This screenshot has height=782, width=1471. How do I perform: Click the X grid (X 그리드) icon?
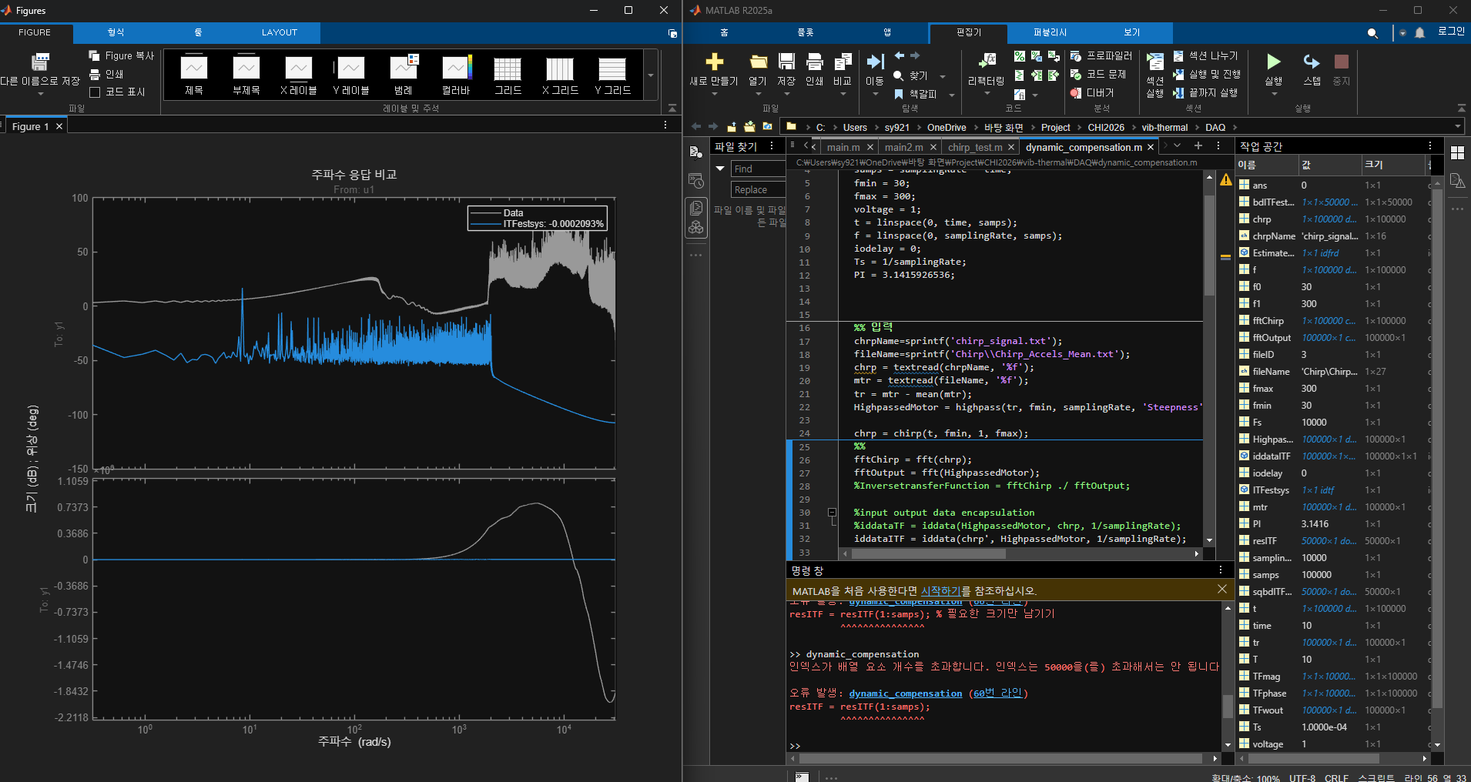pyautogui.click(x=560, y=69)
